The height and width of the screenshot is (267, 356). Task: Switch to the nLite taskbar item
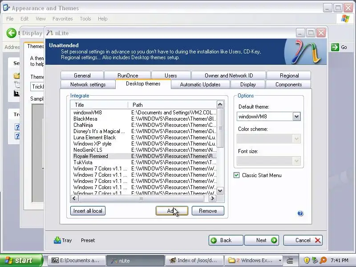click(135, 260)
